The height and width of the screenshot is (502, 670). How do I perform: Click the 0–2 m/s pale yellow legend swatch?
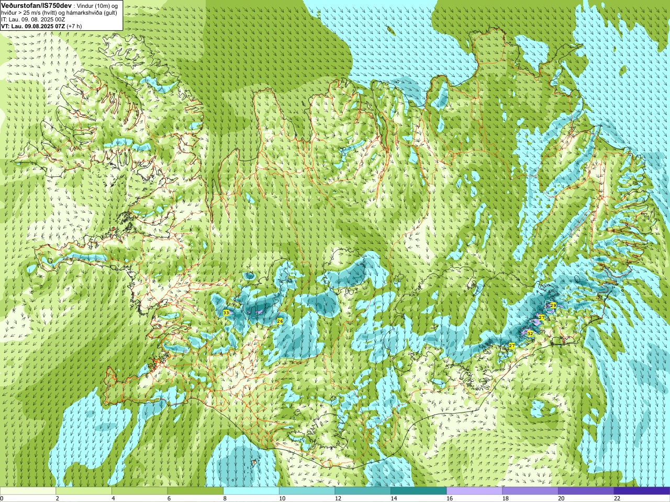point(28,491)
